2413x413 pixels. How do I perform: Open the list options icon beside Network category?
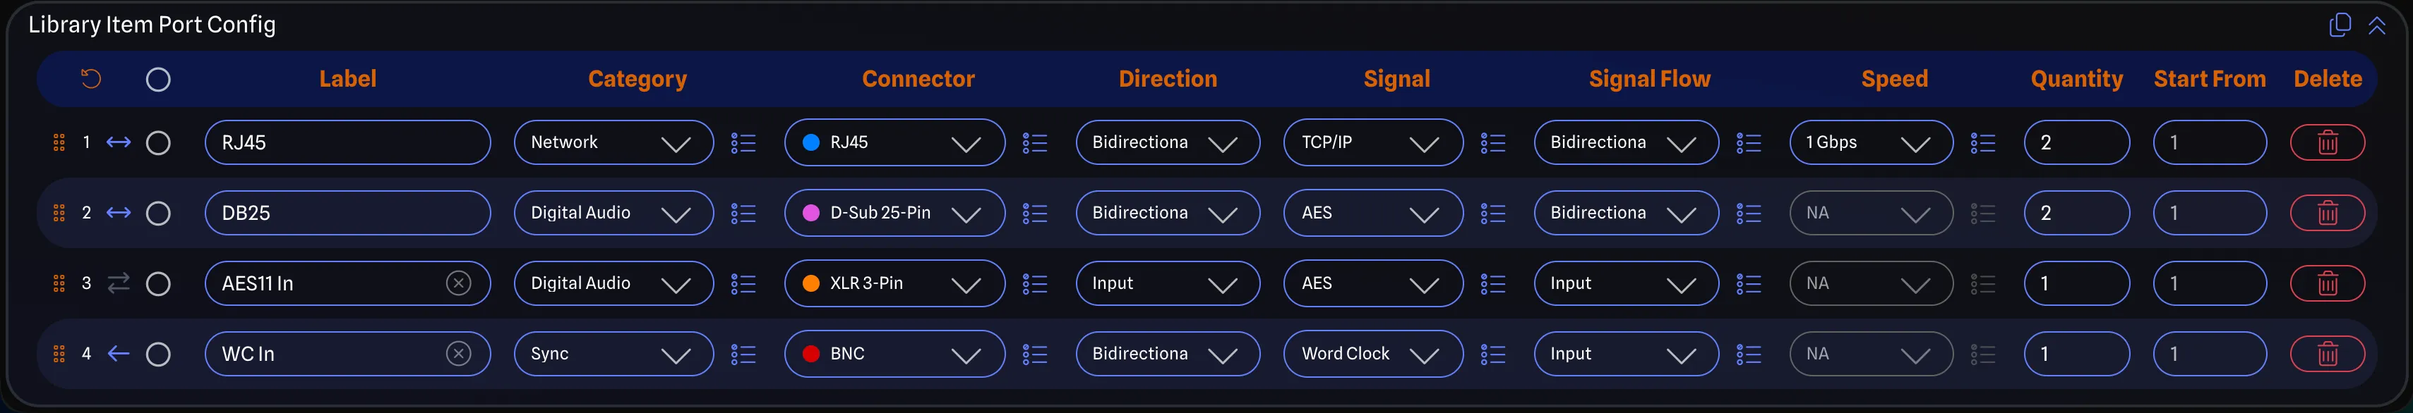point(744,142)
